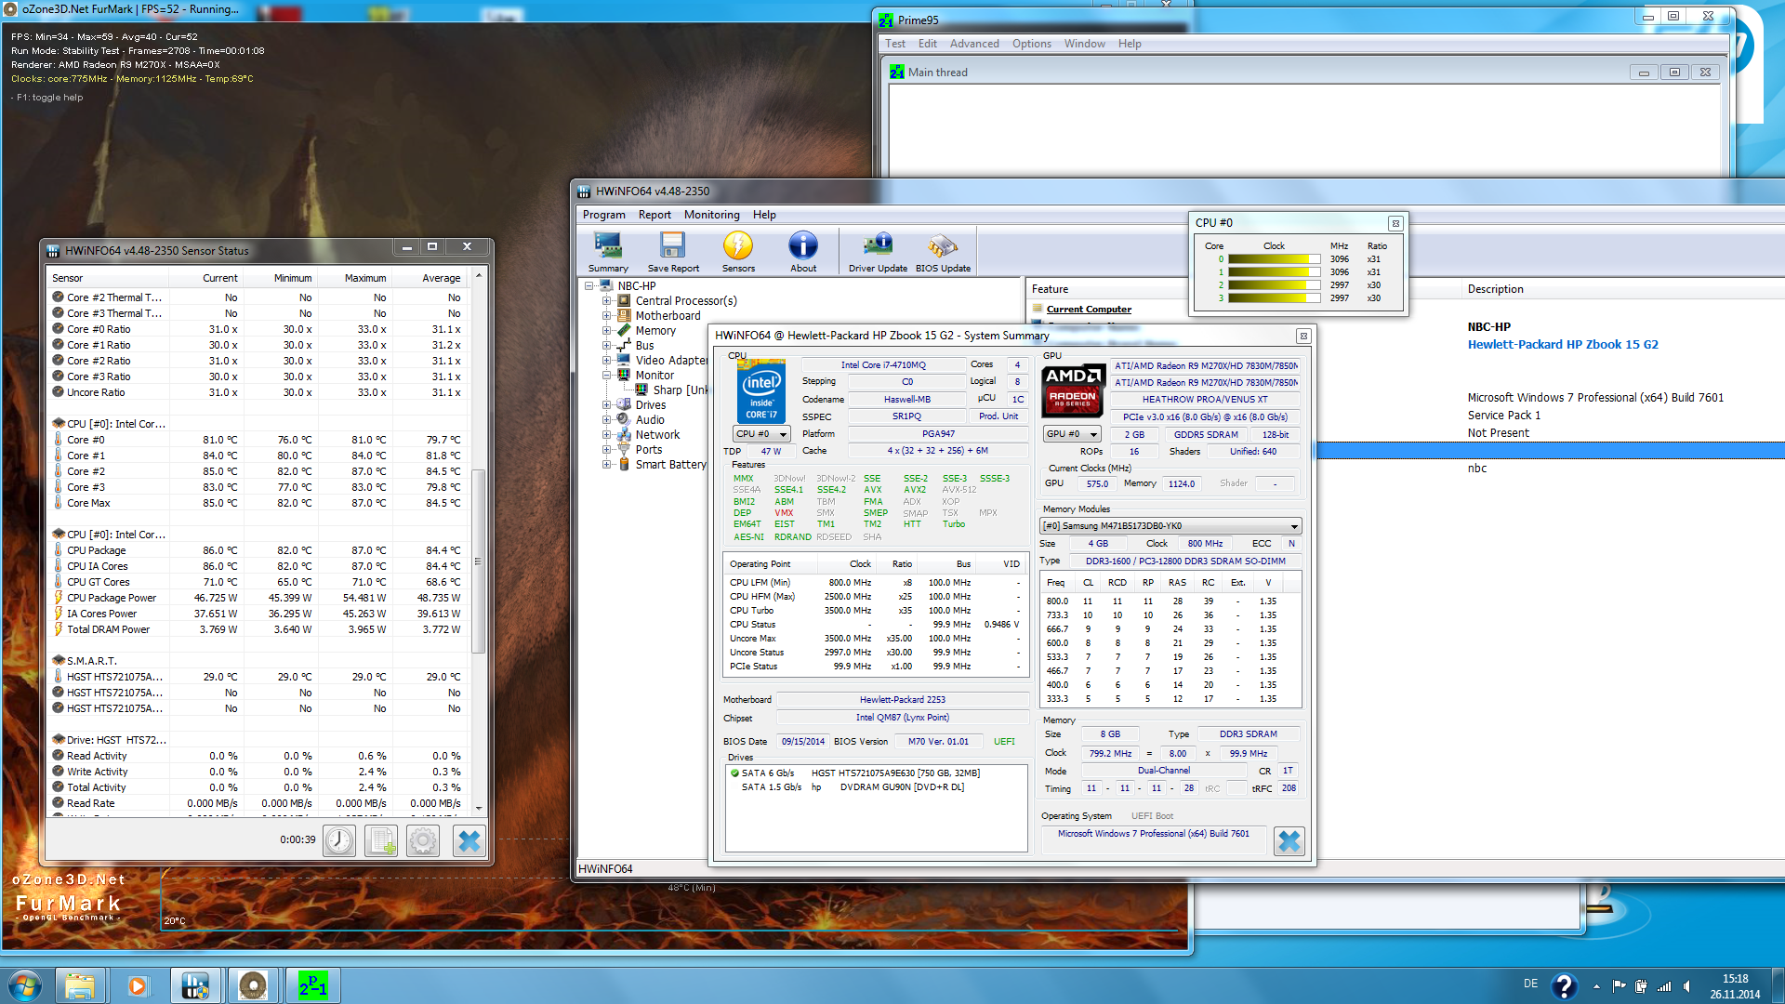The image size is (1785, 1004).
Task: Open Sensors via the lightning bolt icon
Action: [x=738, y=250]
